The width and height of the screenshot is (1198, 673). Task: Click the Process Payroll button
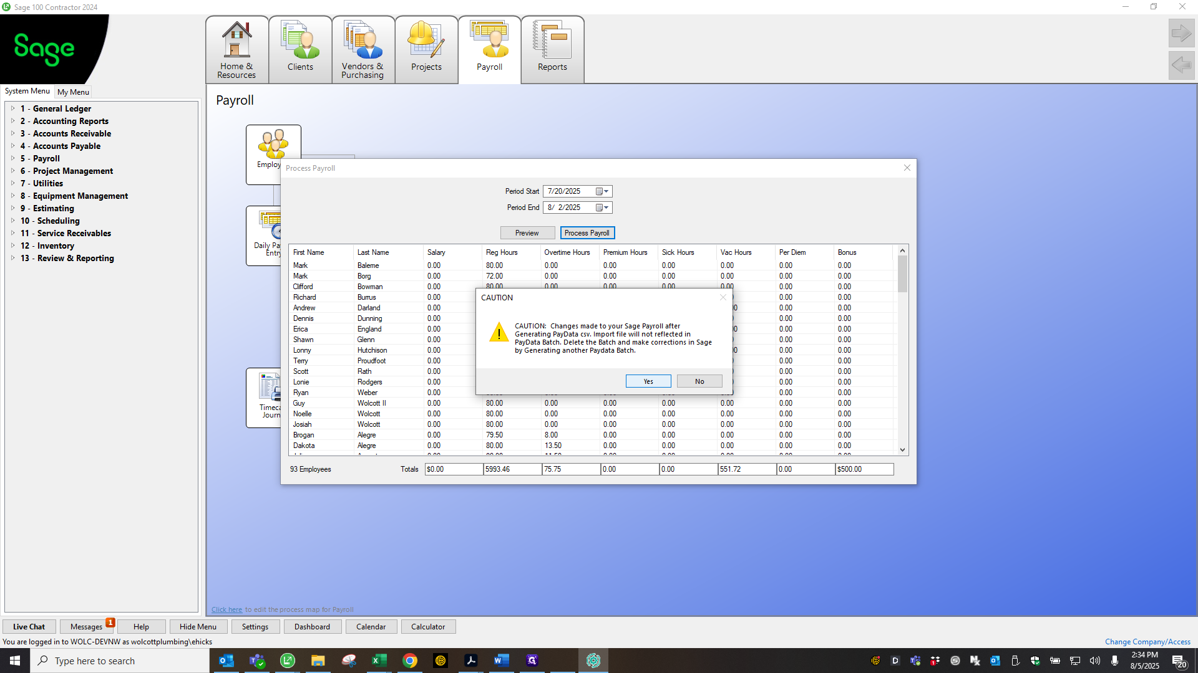[x=587, y=233]
